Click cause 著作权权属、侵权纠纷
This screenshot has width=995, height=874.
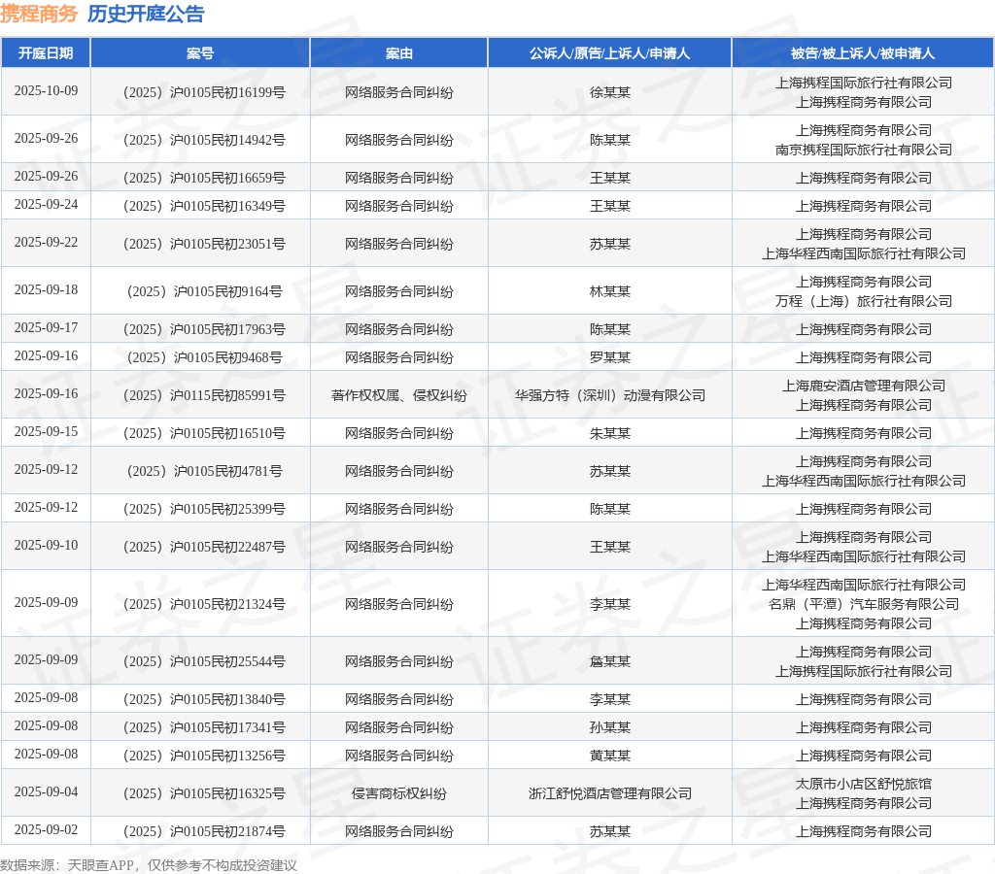399,396
